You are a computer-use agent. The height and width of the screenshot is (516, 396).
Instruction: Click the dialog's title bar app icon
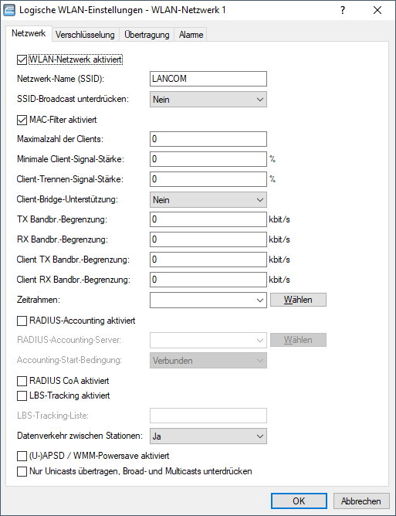(x=9, y=10)
